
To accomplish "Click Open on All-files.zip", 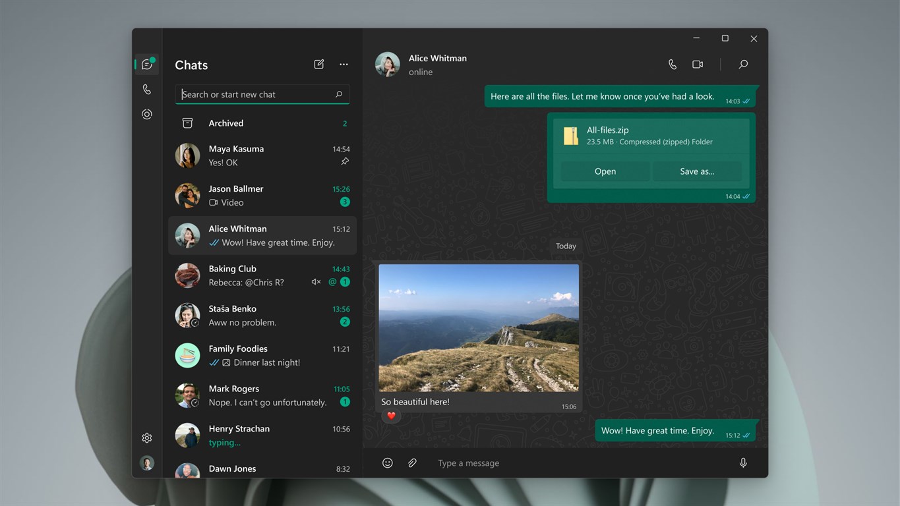I will pos(605,171).
